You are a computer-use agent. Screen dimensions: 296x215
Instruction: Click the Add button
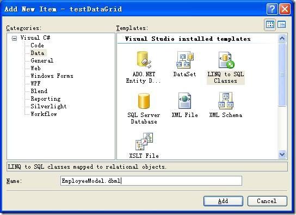(x=223, y=201)
